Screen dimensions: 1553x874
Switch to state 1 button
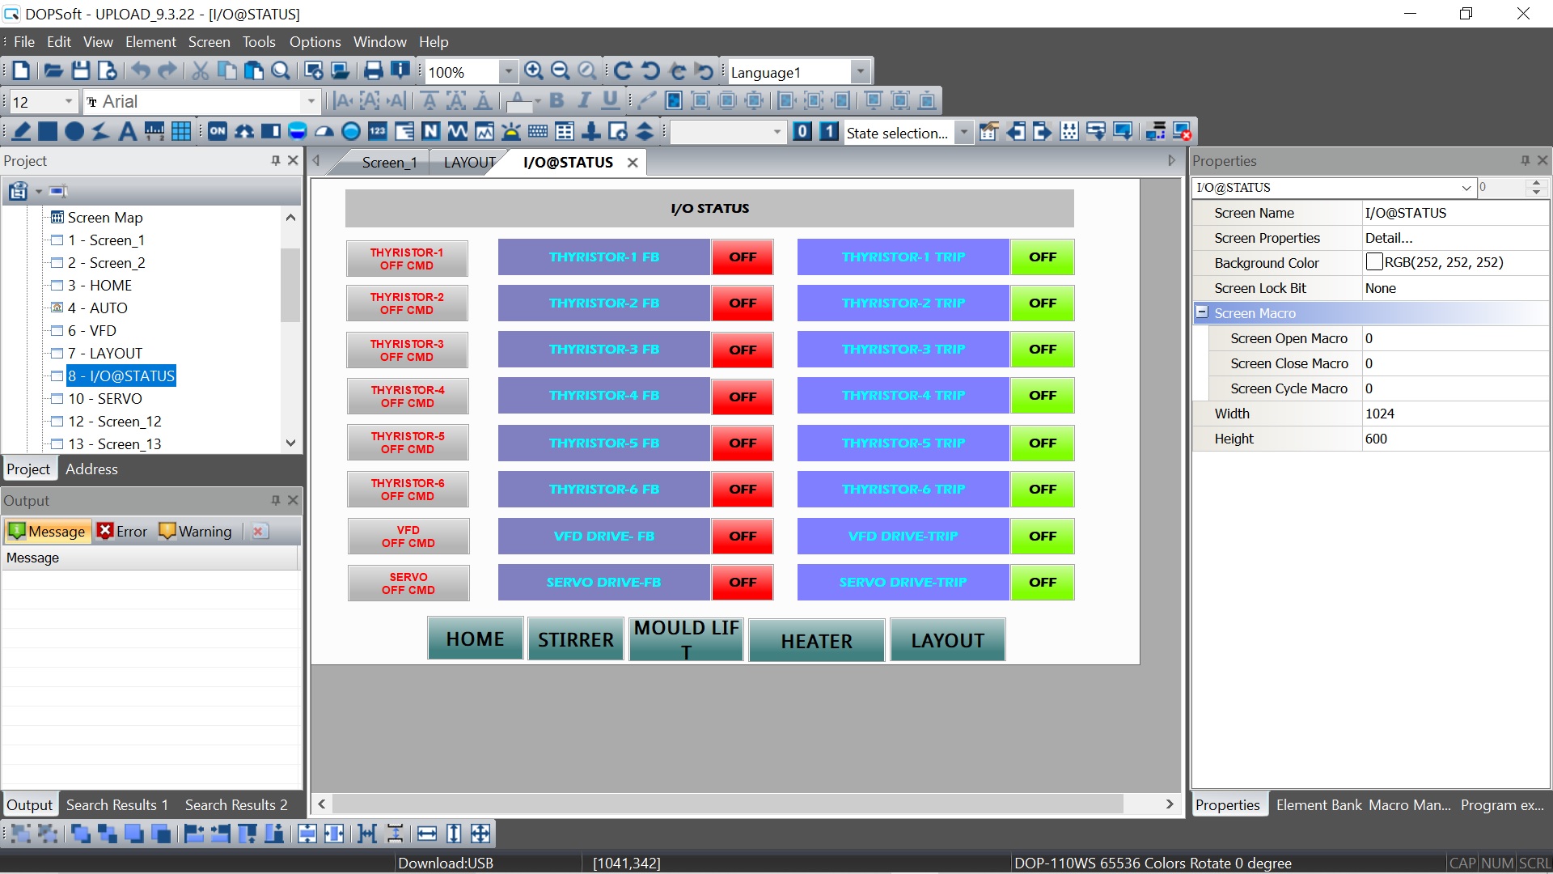pyautogui.click(x=828, y=131)
